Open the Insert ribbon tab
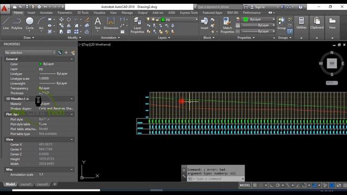Image resolution: width=347 pixels, height=195 pixels. coord(31,12)
